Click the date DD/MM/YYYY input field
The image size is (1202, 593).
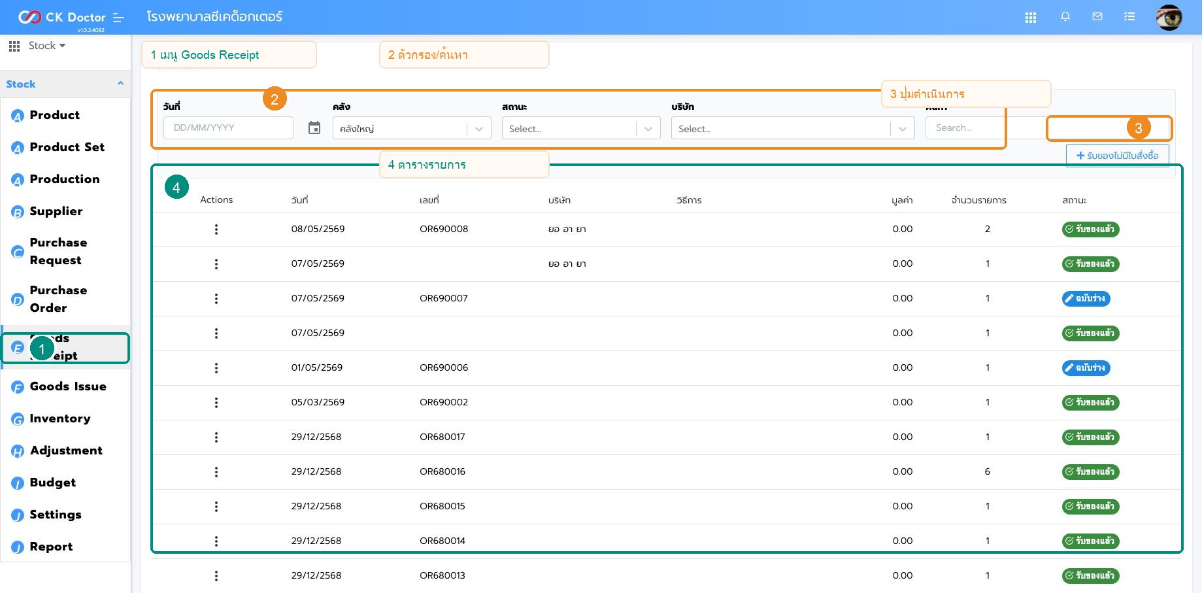pyautogui.click(x=228, y=127)
